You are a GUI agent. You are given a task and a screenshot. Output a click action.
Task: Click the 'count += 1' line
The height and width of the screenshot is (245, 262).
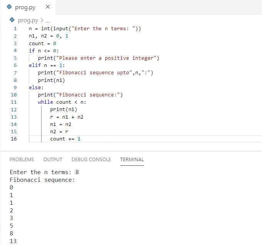(x=65, y=139)
